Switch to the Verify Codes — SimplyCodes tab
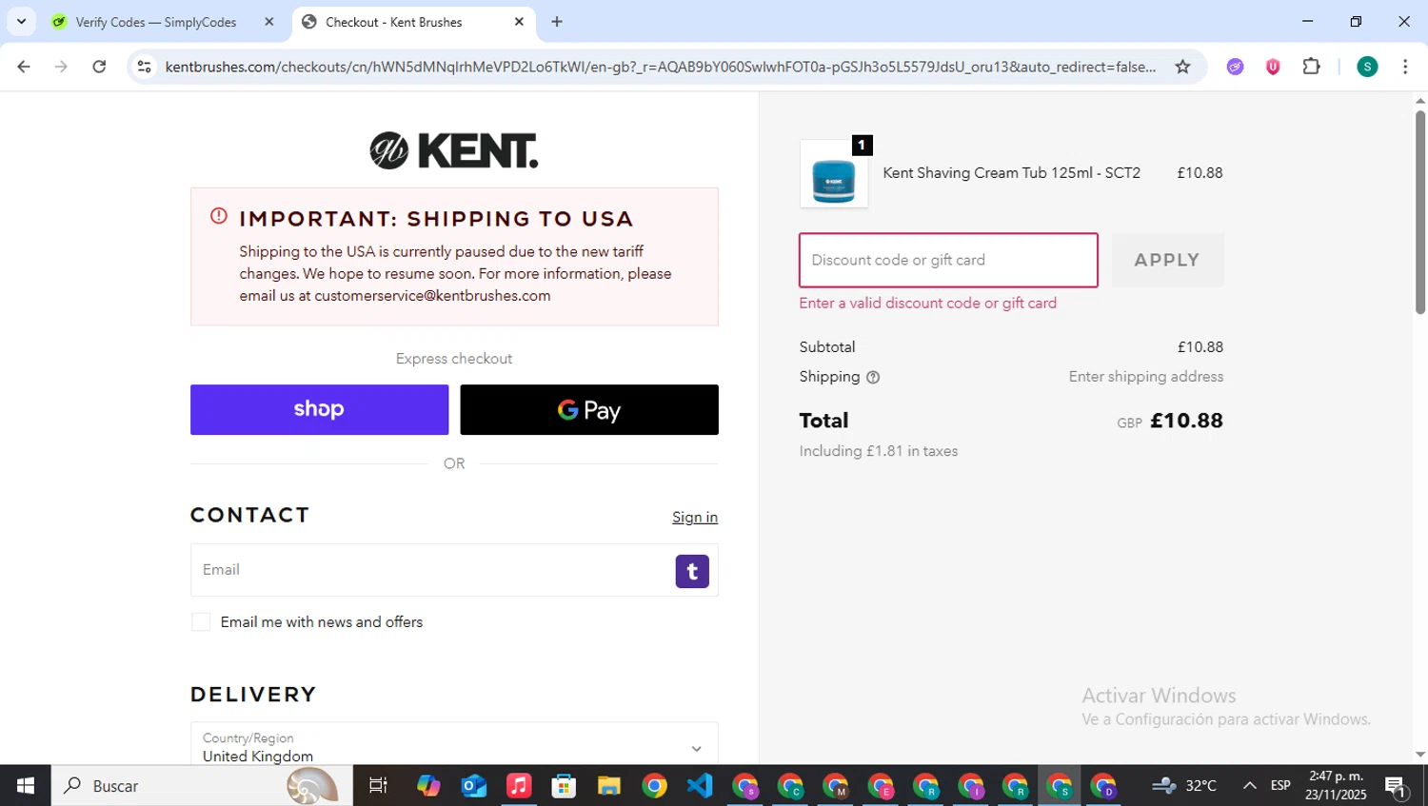The height and width of the screenshot is (806, 1428). (x=155, y=22)
